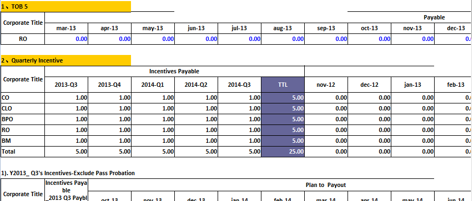
Task: Select the BPO row TTL value 5.00
Action: tap(283, 119)
